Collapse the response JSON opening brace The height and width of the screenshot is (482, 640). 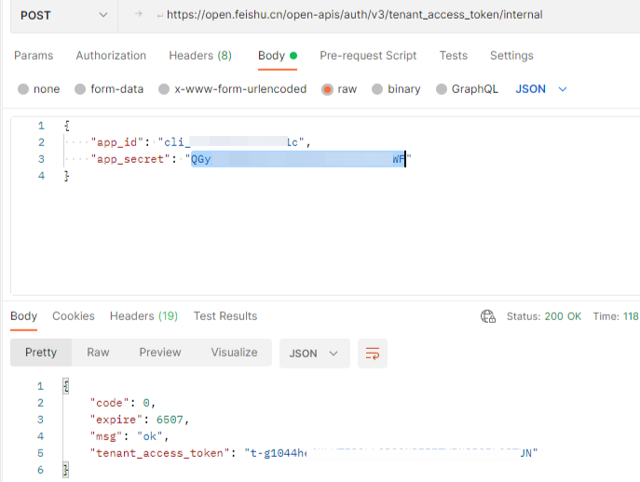[66, 386]
